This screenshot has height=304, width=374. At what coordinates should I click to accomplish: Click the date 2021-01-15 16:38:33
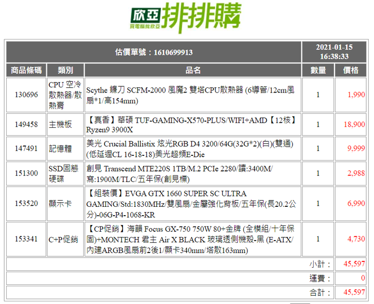click(334, 52)
